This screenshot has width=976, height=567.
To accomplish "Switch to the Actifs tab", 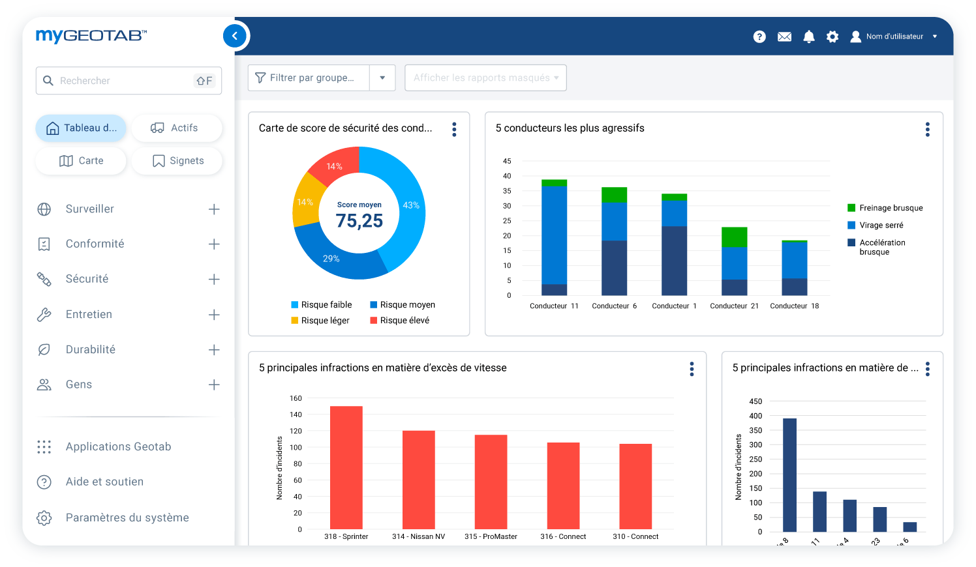I will click(176, 128).
